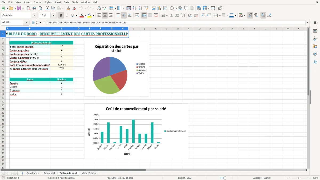The image size is (320, 180).
Task: Switch to Mode d'emploi sheet tab
Action: tap(89, 173)
